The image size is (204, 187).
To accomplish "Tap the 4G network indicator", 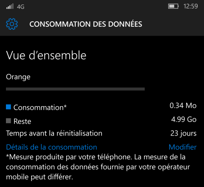I will tap(21, 7).
